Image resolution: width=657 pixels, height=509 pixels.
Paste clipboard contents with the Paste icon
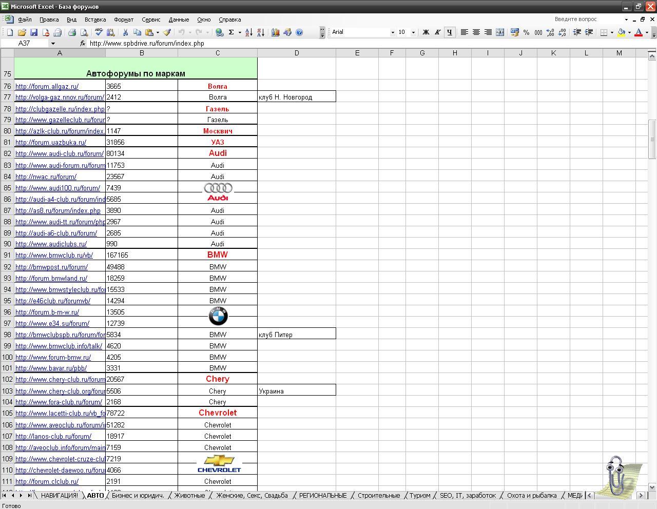[x=149, y=32]
